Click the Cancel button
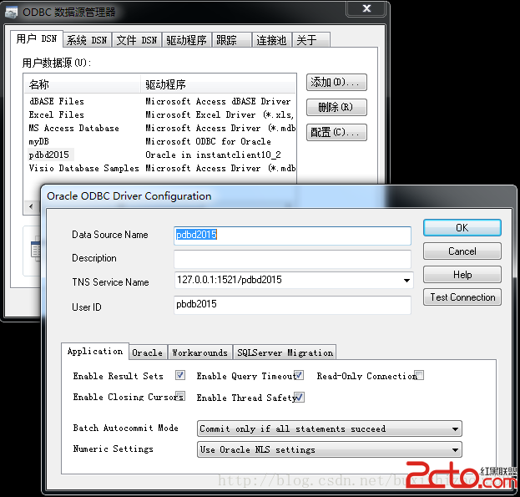The width and height of the screenshot is (520, 497). pyautogui.click(x=462, y=251)
